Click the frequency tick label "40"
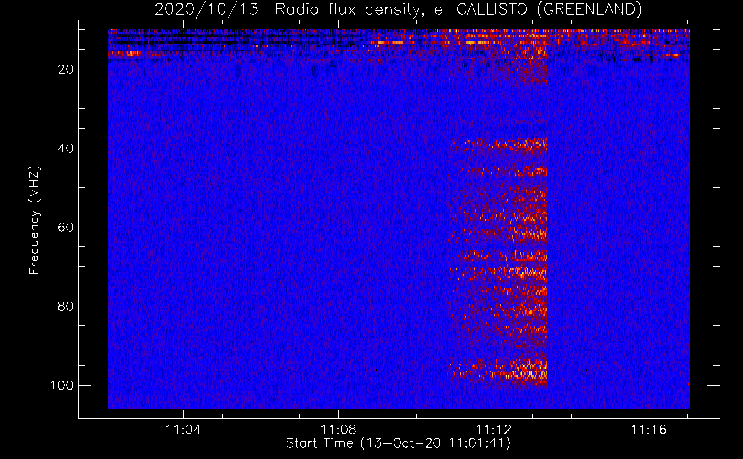The width and height of the screenshot is (743, 459). click(x=66, y=148)
